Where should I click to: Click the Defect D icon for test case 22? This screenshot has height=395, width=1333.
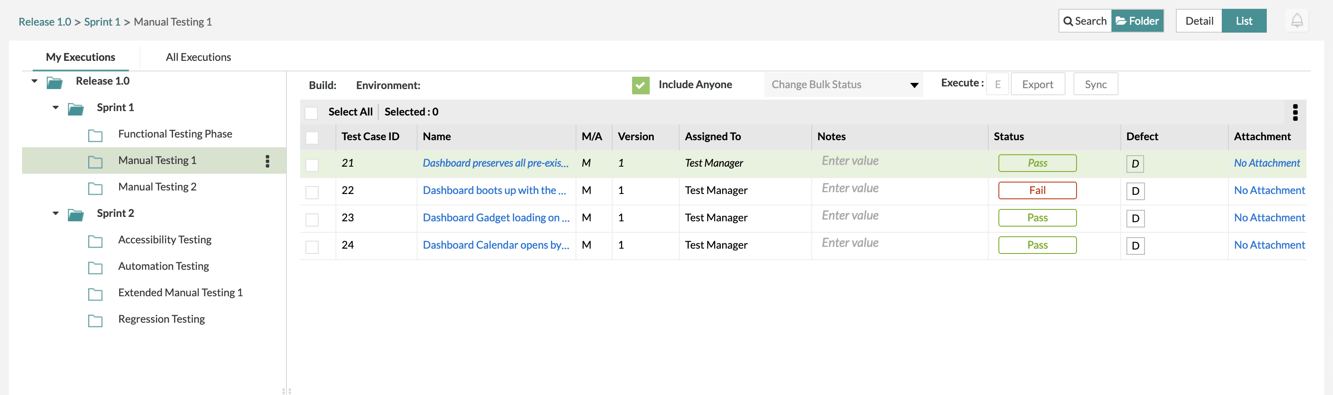(1135, 191)
